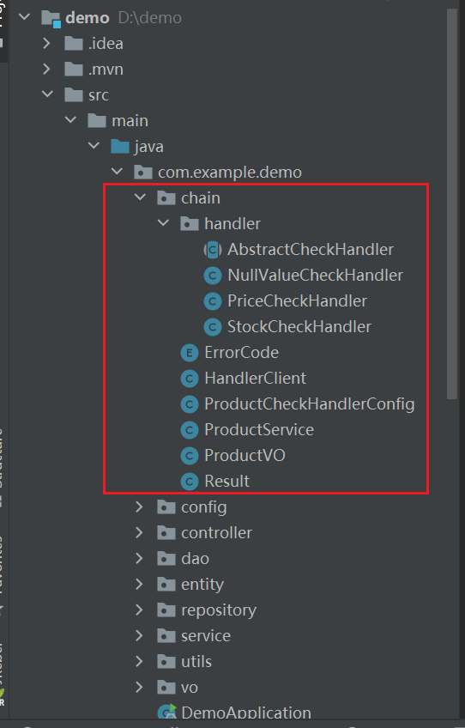Click the com.example.demo package icon
The width and height of the screenshot is (465, 728).
click(x=143, y=173)
